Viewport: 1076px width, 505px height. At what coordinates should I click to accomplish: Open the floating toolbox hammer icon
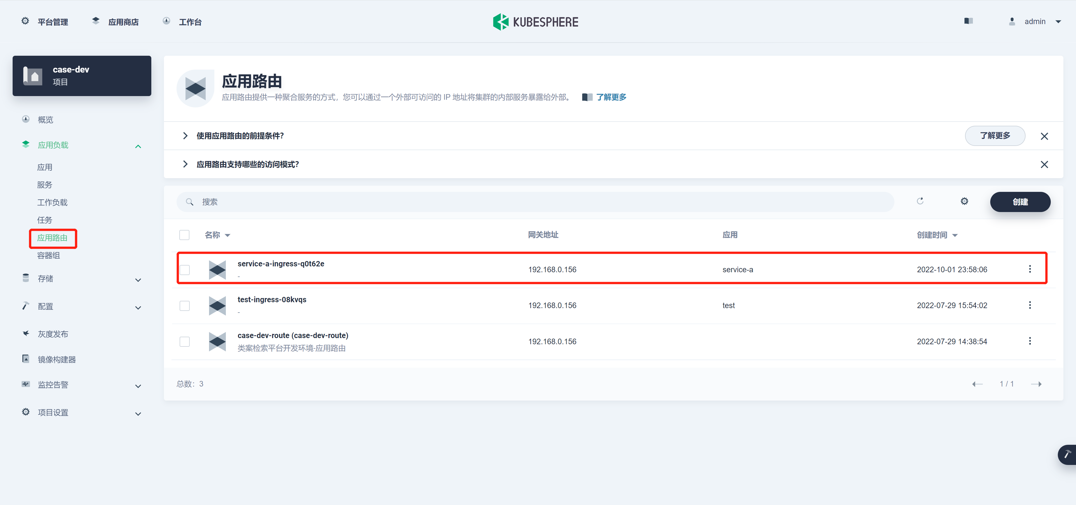(x=1067, y=455)
